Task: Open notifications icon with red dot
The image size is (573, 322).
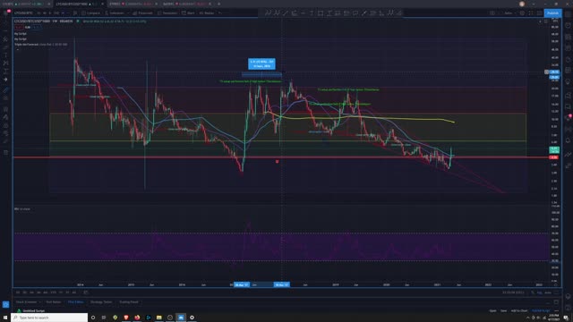Action: tap(568, 117)
